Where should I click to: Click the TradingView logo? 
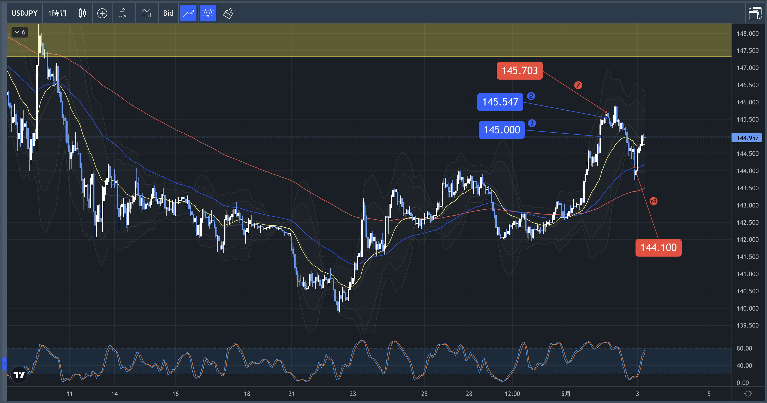point(19,375)
